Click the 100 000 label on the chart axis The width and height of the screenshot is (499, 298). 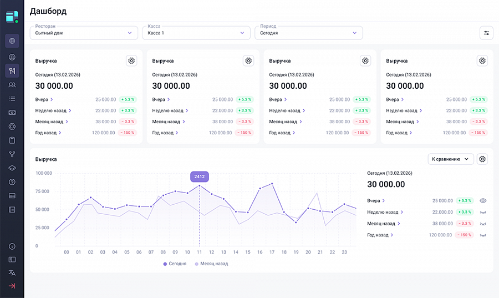tap(44, 173)
